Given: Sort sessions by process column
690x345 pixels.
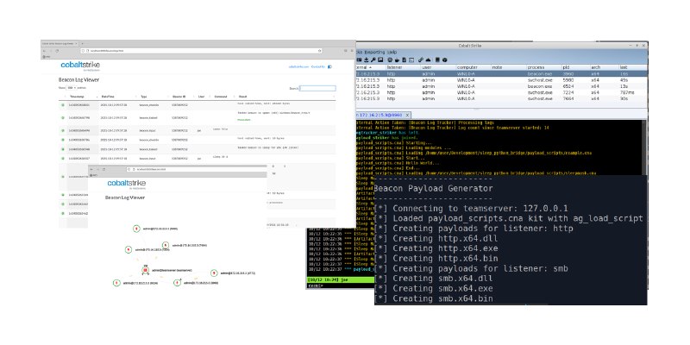Looking at the screenshot, I should click(543, 67).
